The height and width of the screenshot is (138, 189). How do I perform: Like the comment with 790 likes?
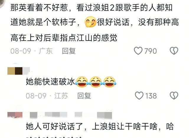(138, 51)
